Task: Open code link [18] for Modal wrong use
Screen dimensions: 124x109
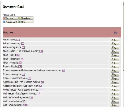Action: [26, 105]
